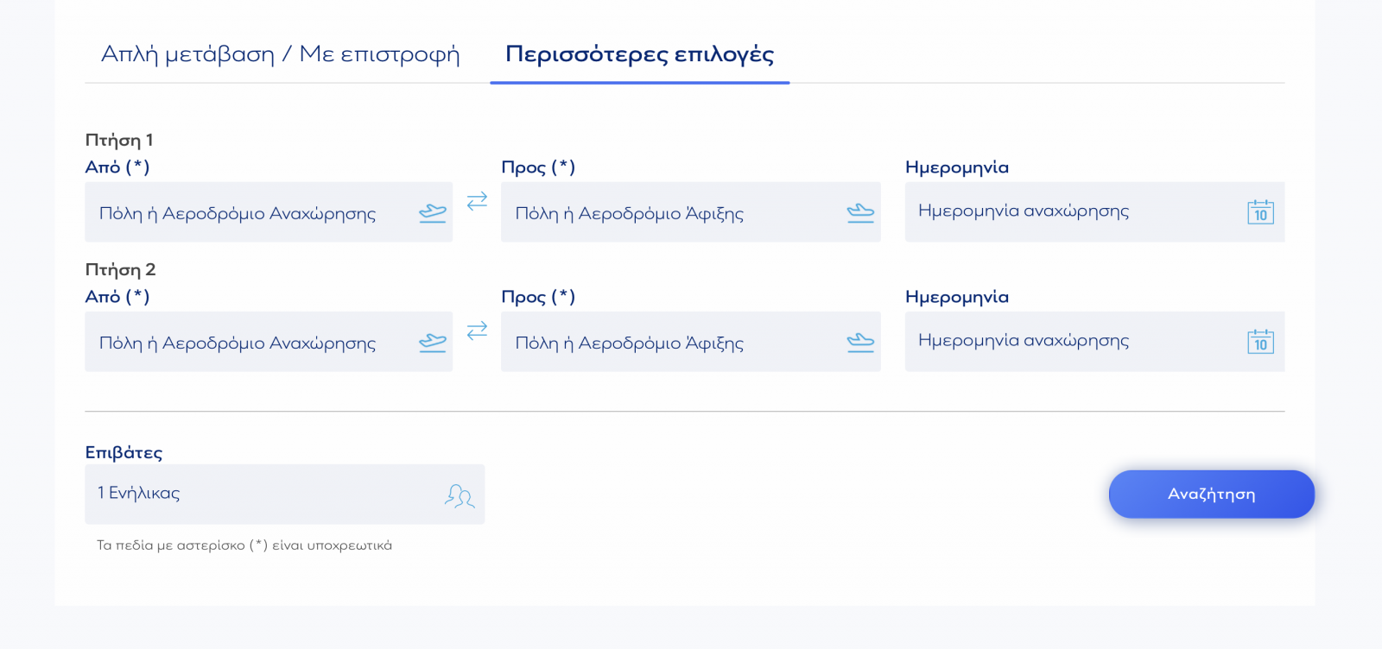Focus Πτήση 2 departure city input field

coord(242,343)
